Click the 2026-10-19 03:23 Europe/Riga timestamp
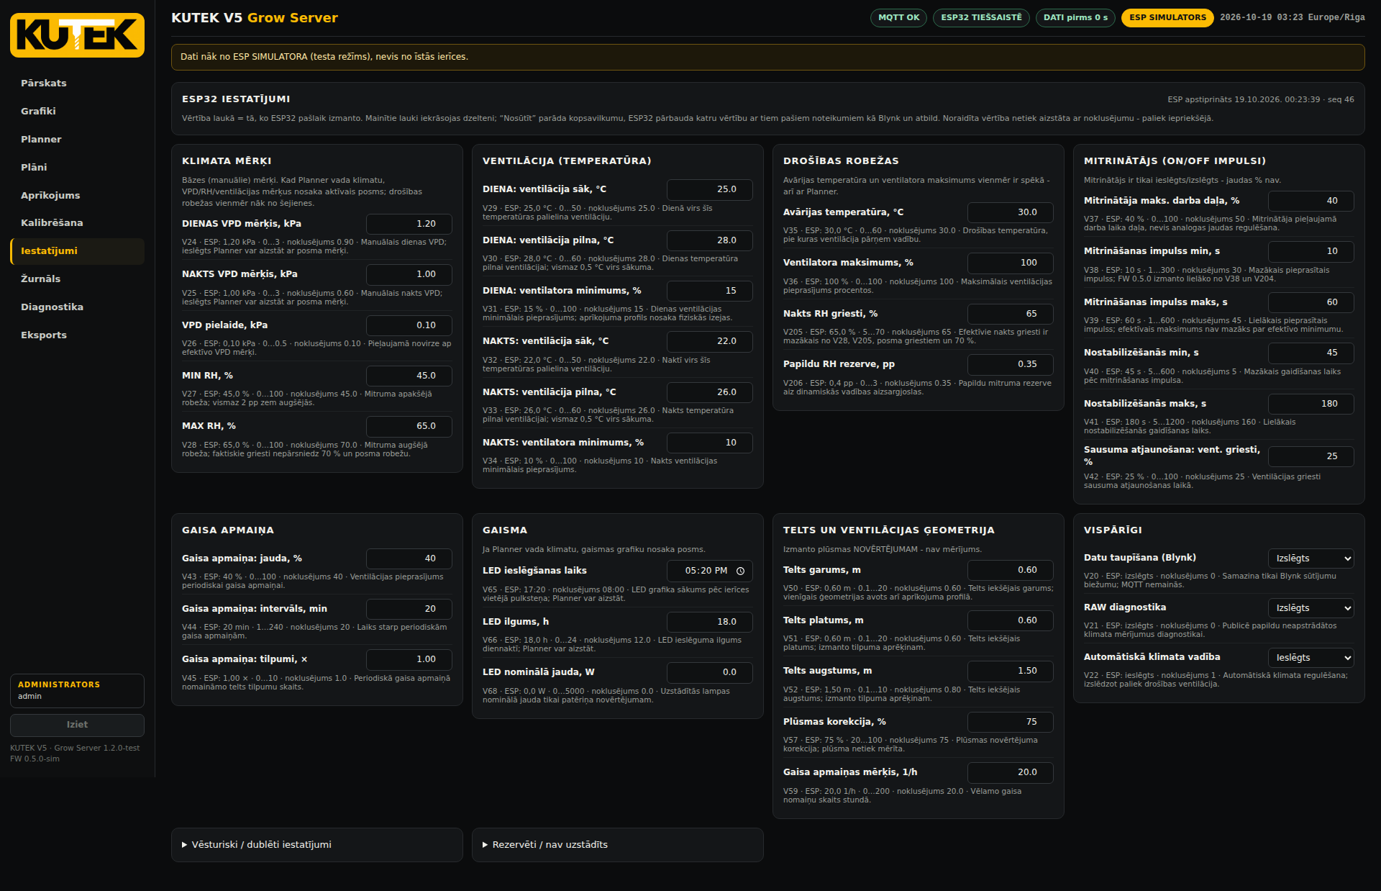 click(1292, 17)
